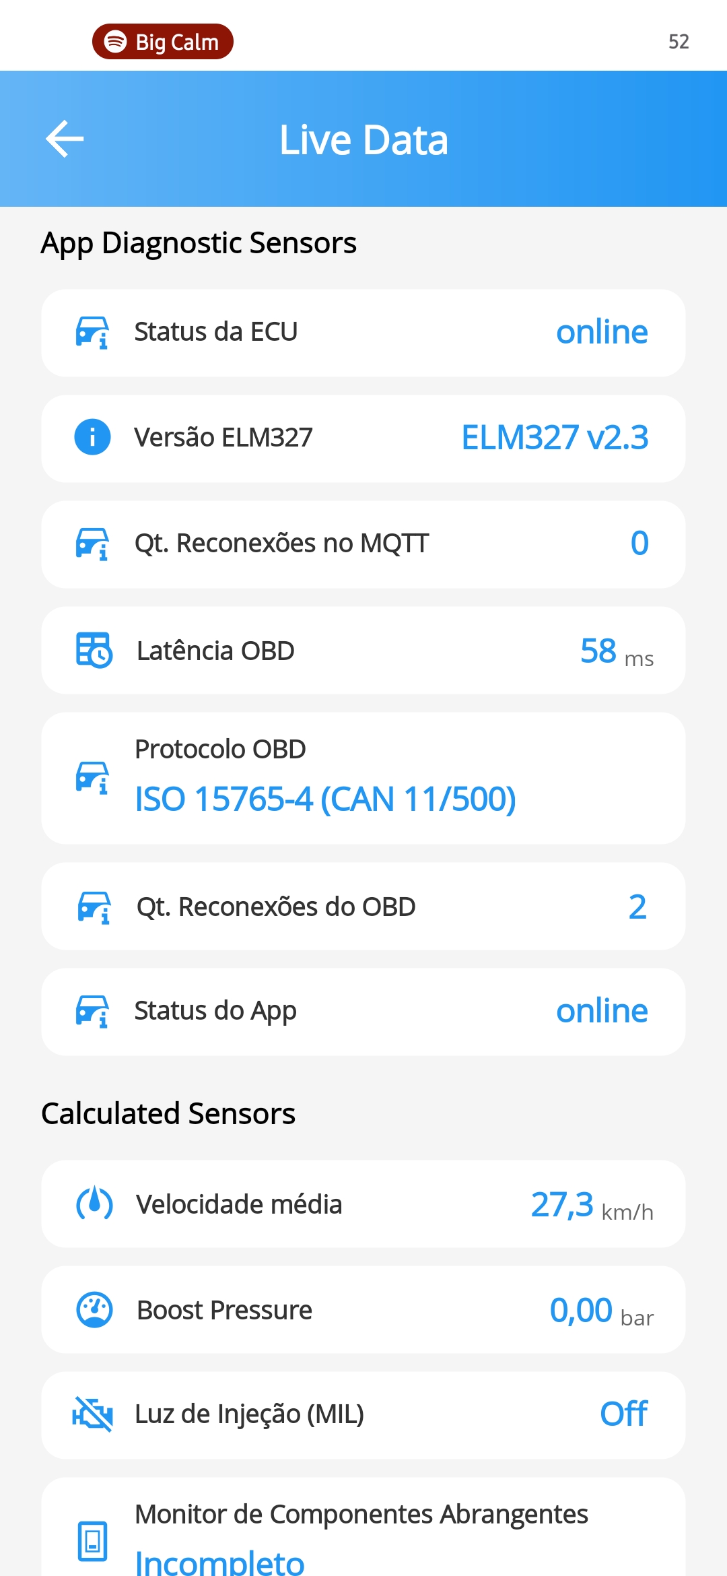727x1576 pixels.
Task: Tap the Luz de Injeção Off value
Action: pyautogui.click(x=623, y=1414)
